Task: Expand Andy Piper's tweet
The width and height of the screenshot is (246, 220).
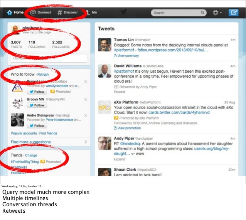Action: tap(120, 159)
